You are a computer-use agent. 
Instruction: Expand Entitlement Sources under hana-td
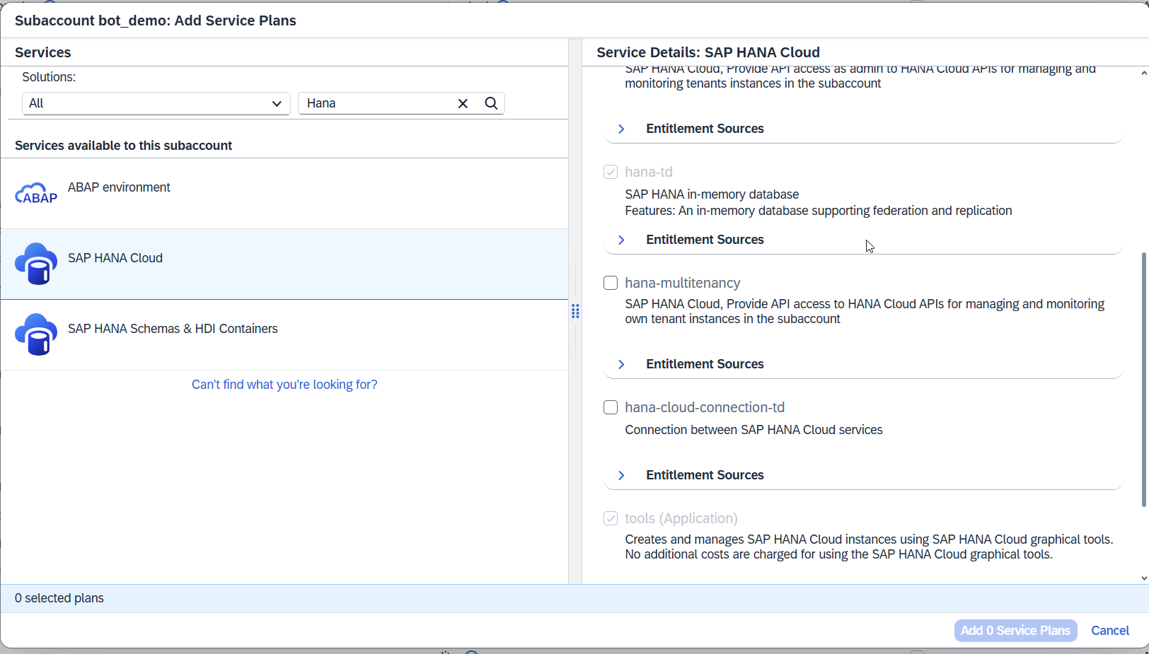point(621,240)
